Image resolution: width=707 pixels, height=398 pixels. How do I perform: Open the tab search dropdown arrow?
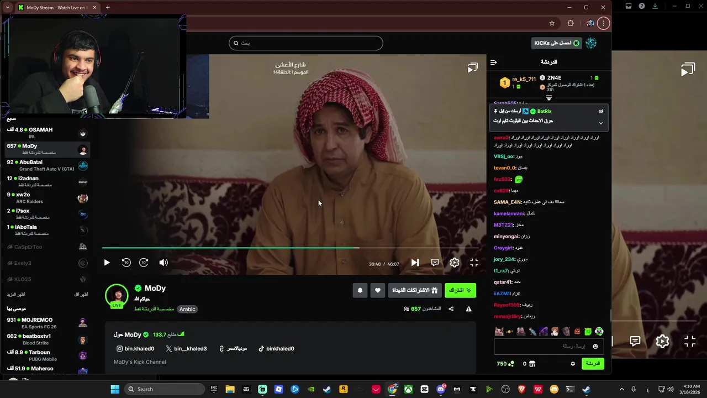click(7, 8)
